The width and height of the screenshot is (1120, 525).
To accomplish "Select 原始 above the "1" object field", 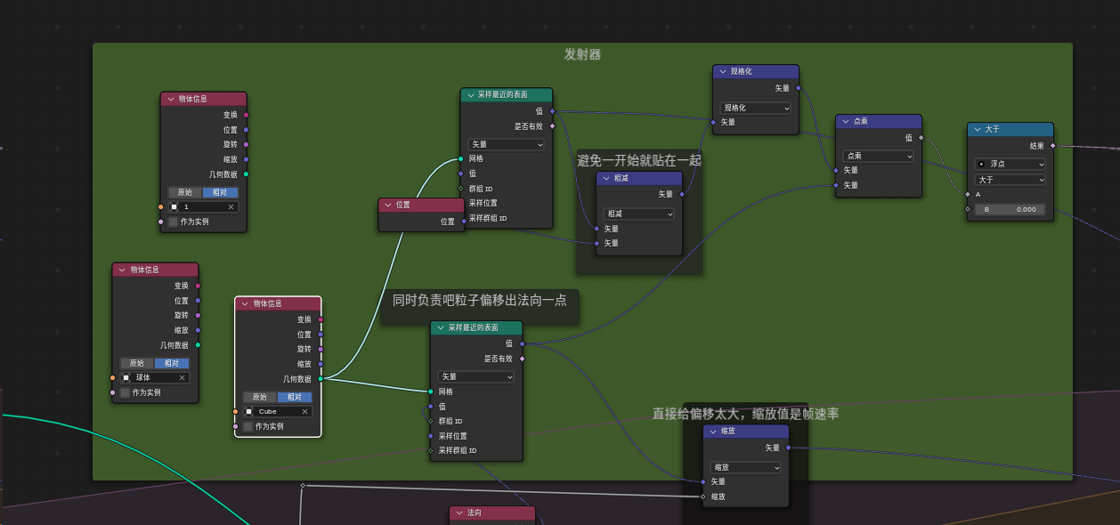I will 185,192.
